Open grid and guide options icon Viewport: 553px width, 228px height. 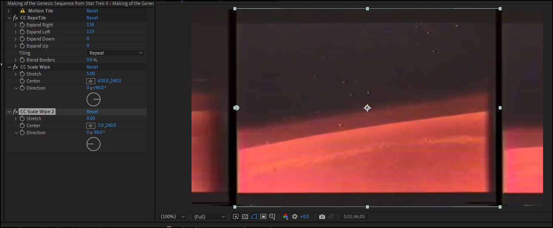coord(272,216)
